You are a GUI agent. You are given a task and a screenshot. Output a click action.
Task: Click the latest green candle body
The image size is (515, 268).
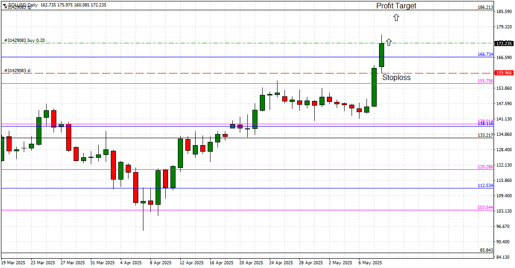point(381,55)
